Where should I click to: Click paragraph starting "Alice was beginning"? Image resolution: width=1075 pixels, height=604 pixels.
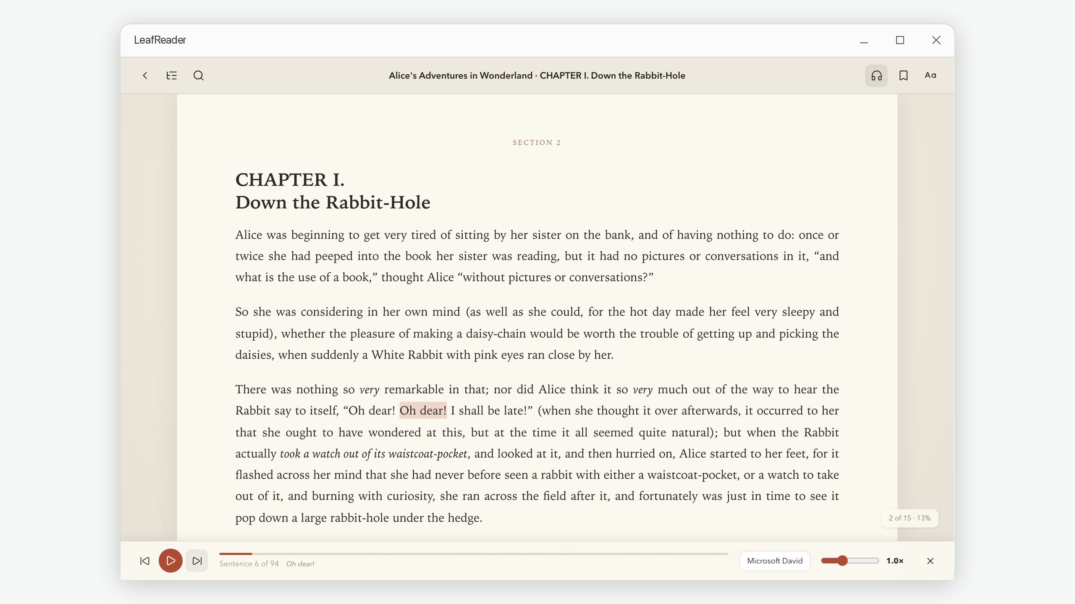click(537, 256)
